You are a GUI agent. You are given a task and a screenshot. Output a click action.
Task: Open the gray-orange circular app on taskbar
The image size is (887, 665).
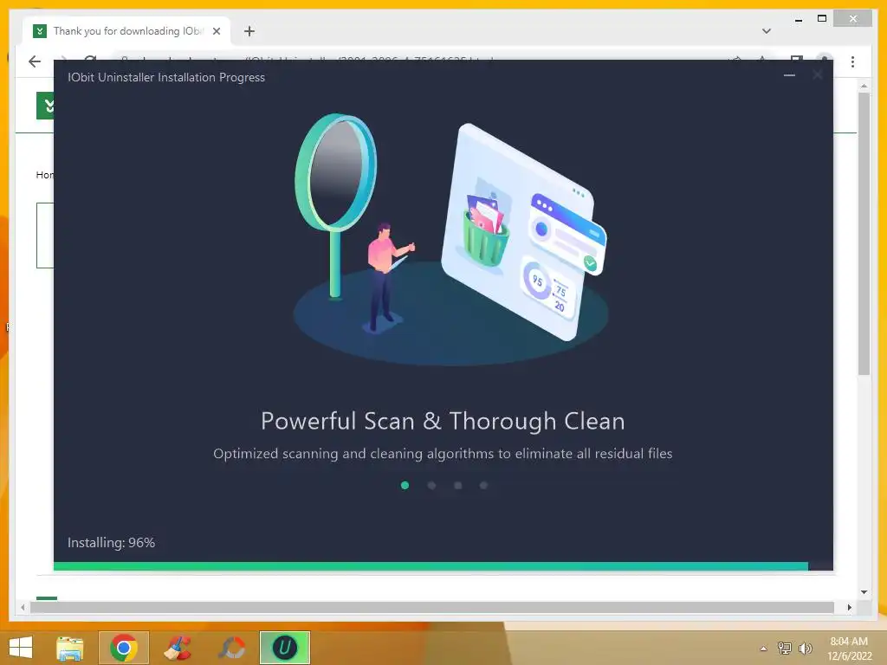(231, 648)
